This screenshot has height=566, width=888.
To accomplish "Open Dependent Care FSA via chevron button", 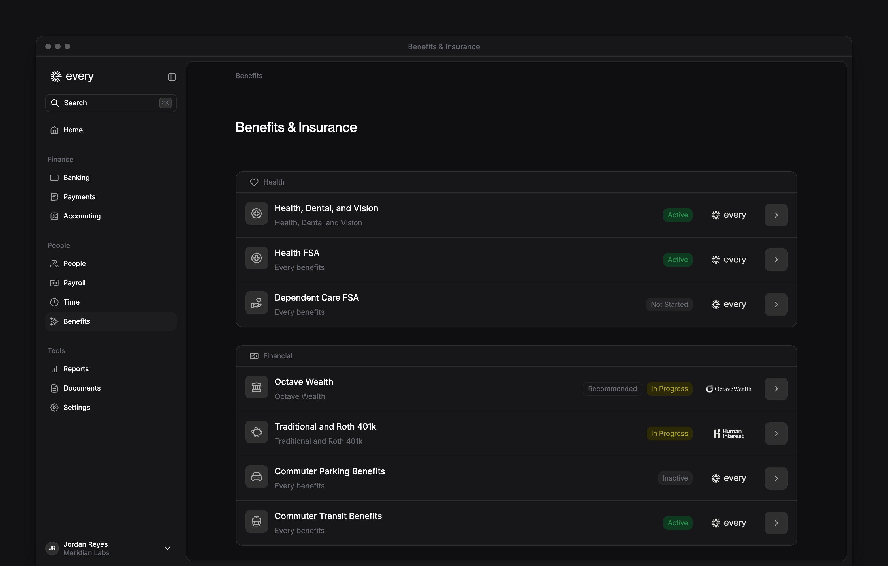I will (x=776, y=305).
